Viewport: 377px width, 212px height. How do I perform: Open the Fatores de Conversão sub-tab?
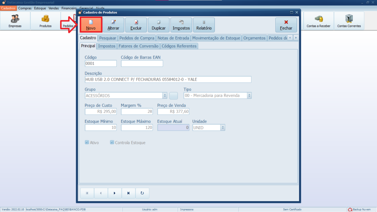(138, 46)
